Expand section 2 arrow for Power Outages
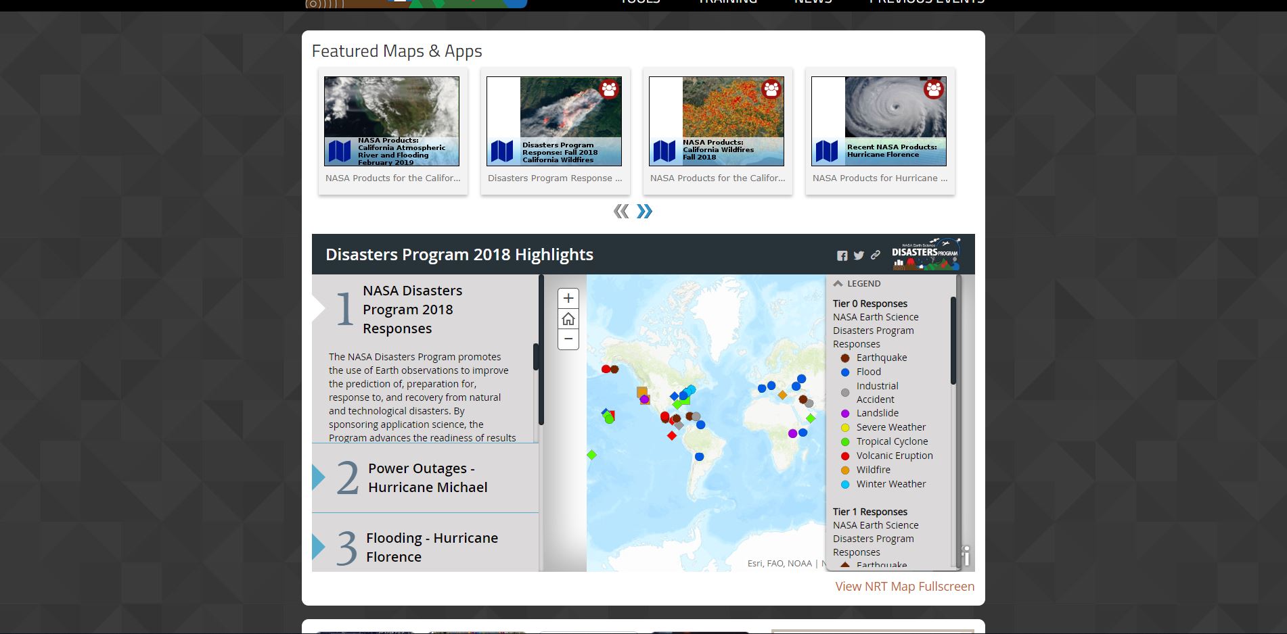This screenshot has height=634, width=1287. (319, 477)
